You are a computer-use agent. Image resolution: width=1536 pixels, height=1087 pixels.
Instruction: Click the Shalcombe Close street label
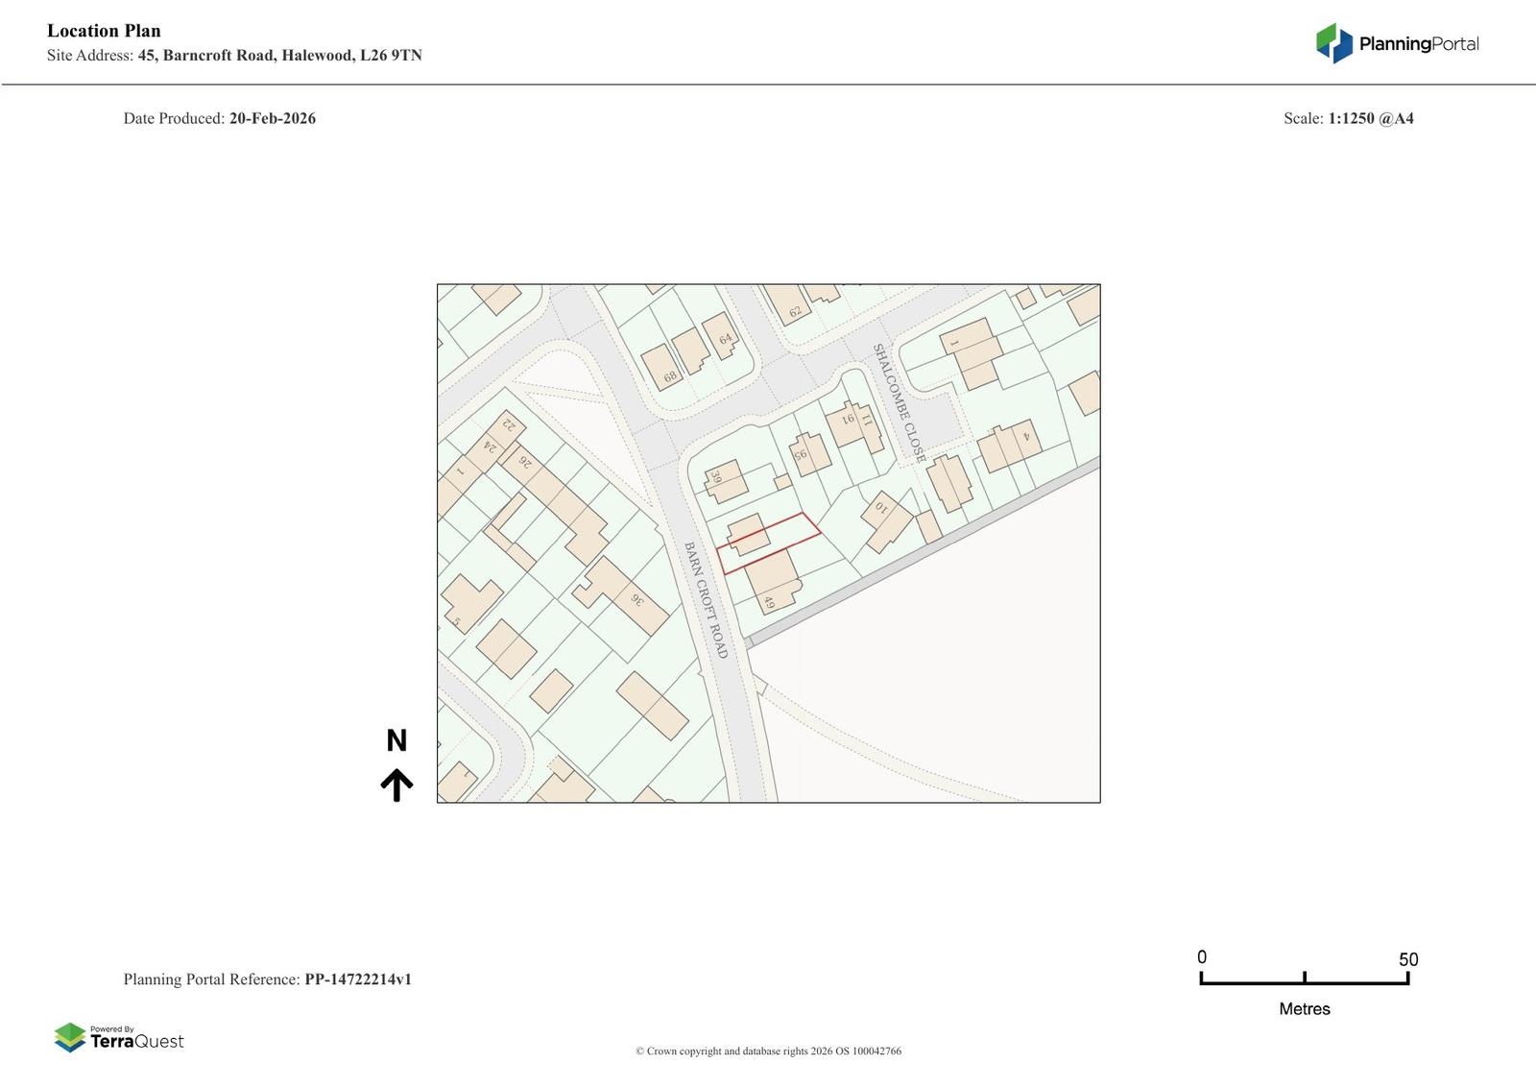[x=899, y=403]
